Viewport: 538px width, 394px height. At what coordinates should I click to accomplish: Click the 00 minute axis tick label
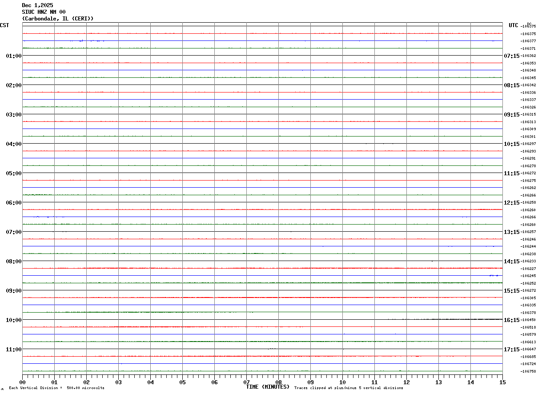pyautogui.click(x=23, y=382)
